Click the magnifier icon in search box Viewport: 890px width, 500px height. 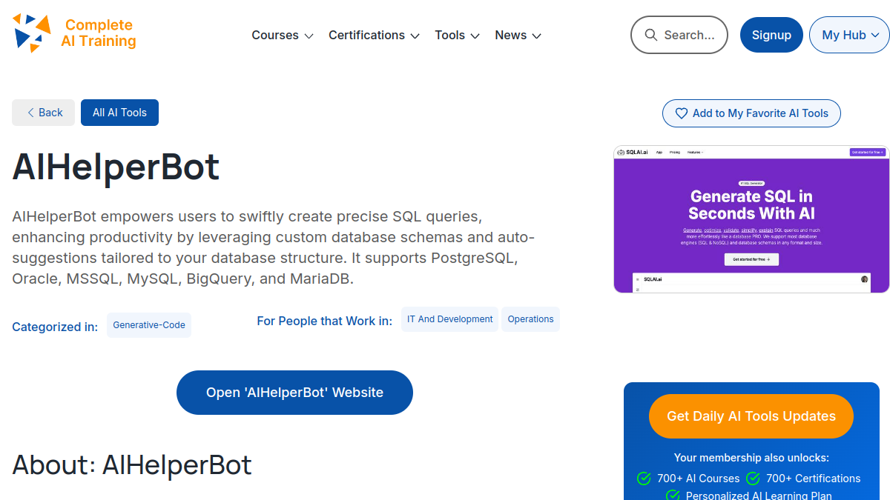tap(651, 35)
